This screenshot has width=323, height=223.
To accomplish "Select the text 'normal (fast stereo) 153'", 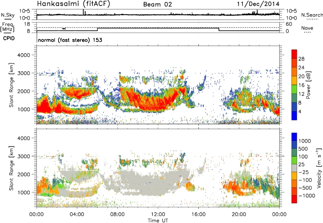I will pos(70,40).
